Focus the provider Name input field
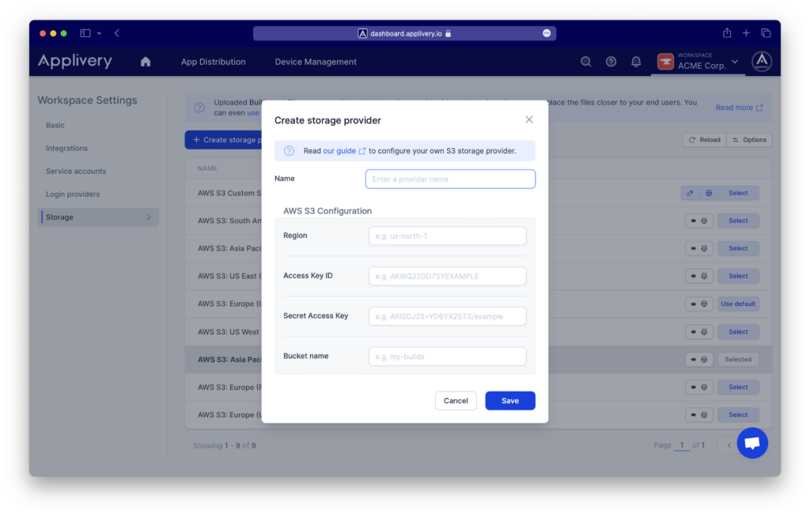This screenshot has width=810, height=515. coord(450,180)
